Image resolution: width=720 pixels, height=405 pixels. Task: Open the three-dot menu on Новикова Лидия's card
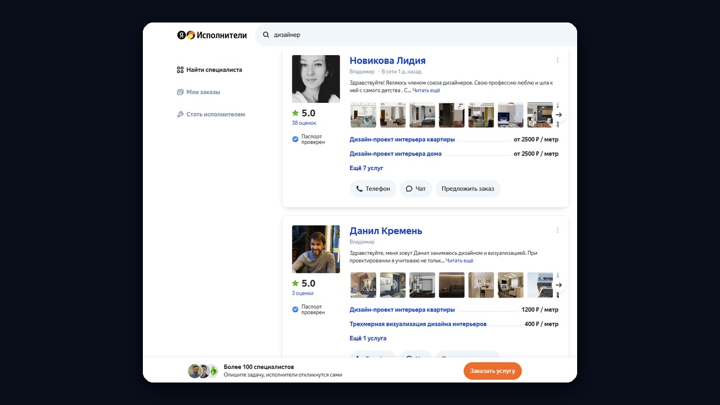pyautogui.click(x=557, y=60)
